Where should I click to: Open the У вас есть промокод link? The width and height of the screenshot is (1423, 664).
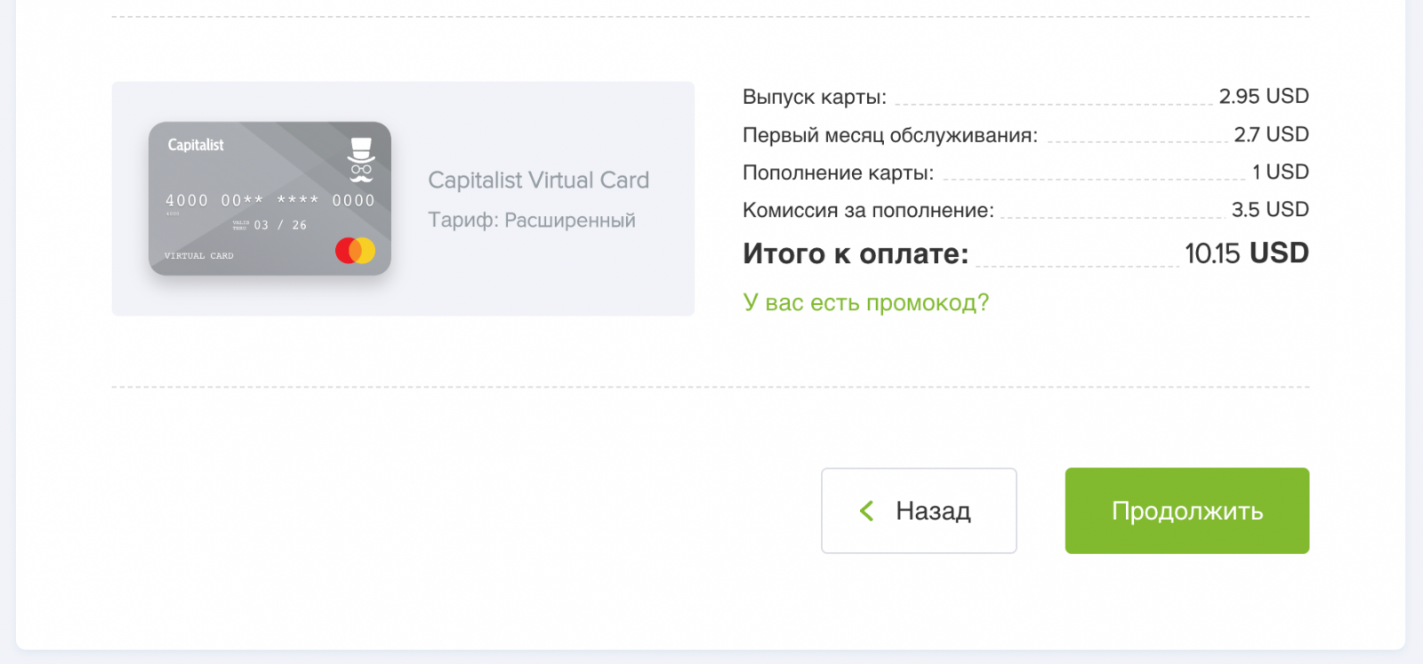coord(865,303)
